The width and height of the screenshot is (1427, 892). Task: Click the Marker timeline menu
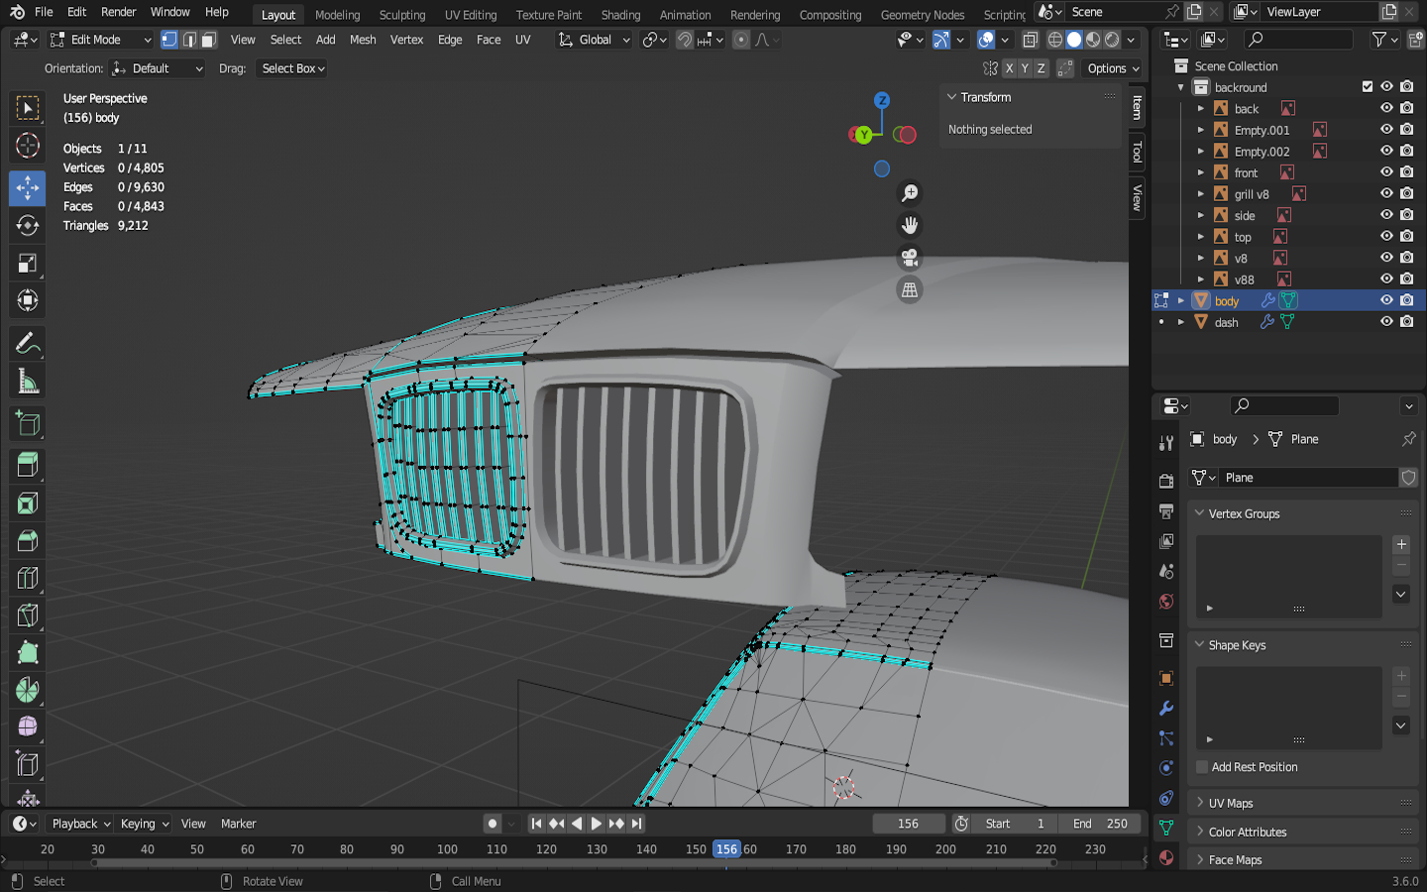click(x=238, y=824)
